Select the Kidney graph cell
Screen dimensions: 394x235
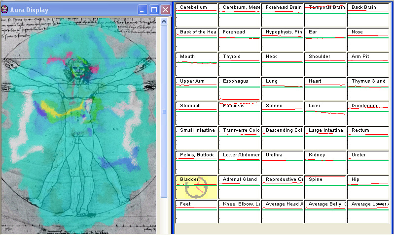click(325, 162)
